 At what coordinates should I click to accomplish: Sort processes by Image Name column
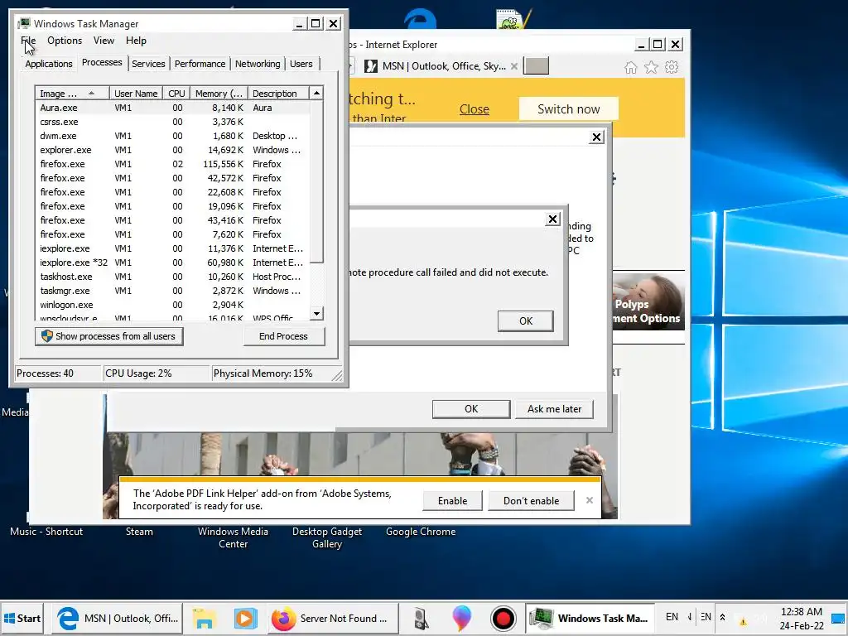72,94
